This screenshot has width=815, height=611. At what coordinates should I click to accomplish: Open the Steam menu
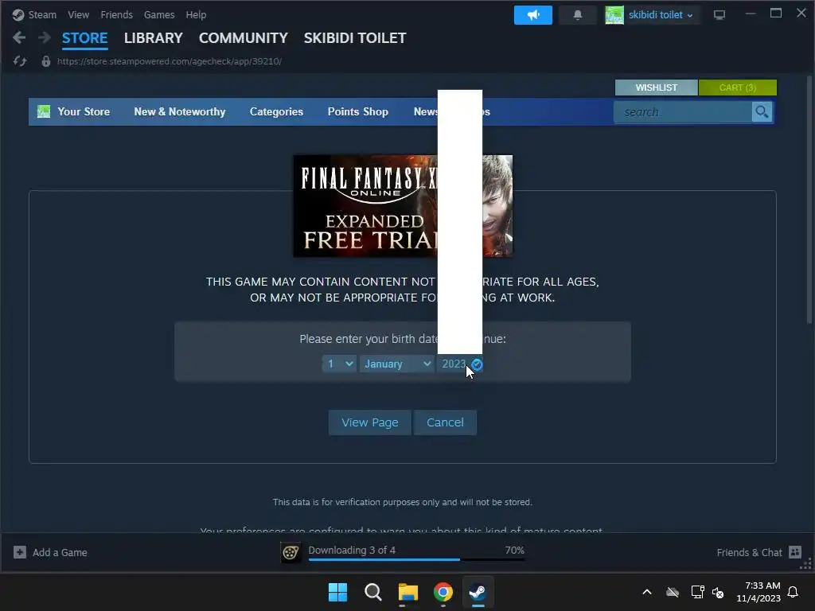pos(42,14)
